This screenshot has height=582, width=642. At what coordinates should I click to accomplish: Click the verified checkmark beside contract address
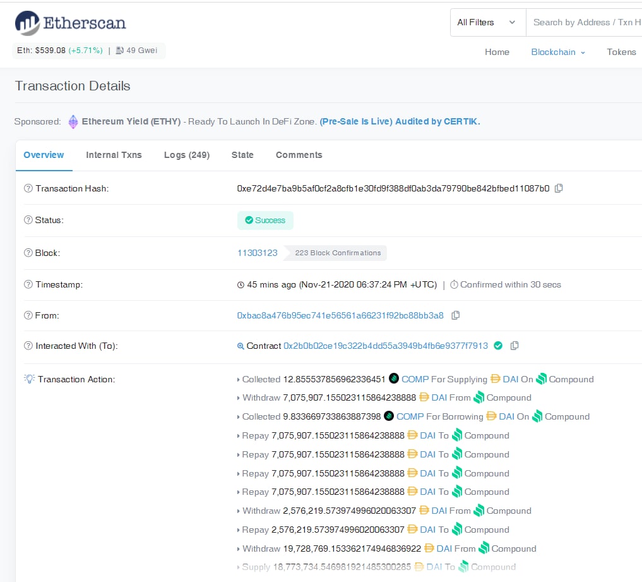coord(498,346)
